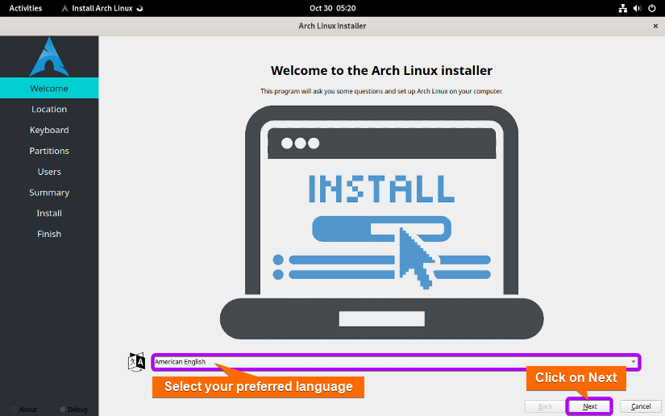Select the Finish step in sidebar
The width and height of the screenshot is (665, 416).
tap(49, 234)
